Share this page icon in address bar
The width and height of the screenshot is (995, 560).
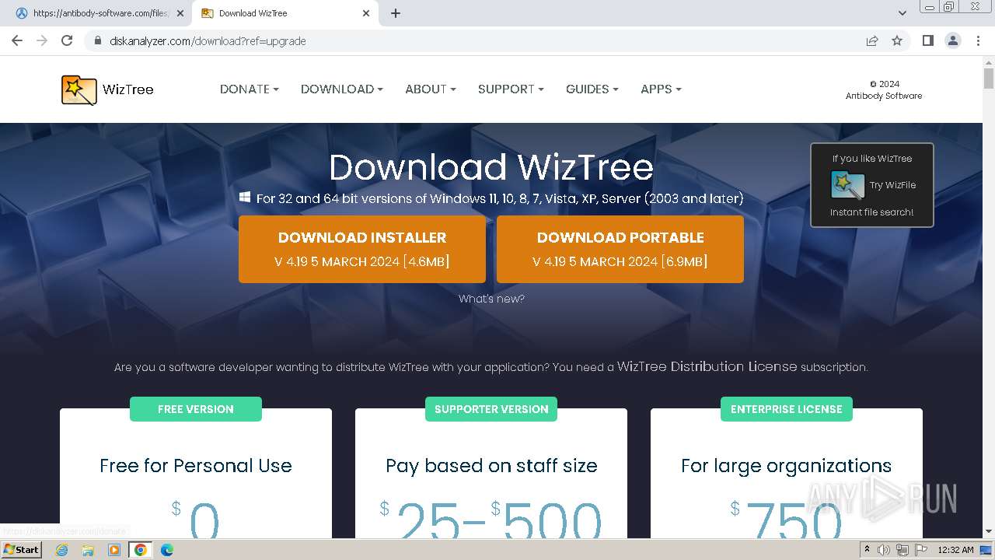pos(872,40)
